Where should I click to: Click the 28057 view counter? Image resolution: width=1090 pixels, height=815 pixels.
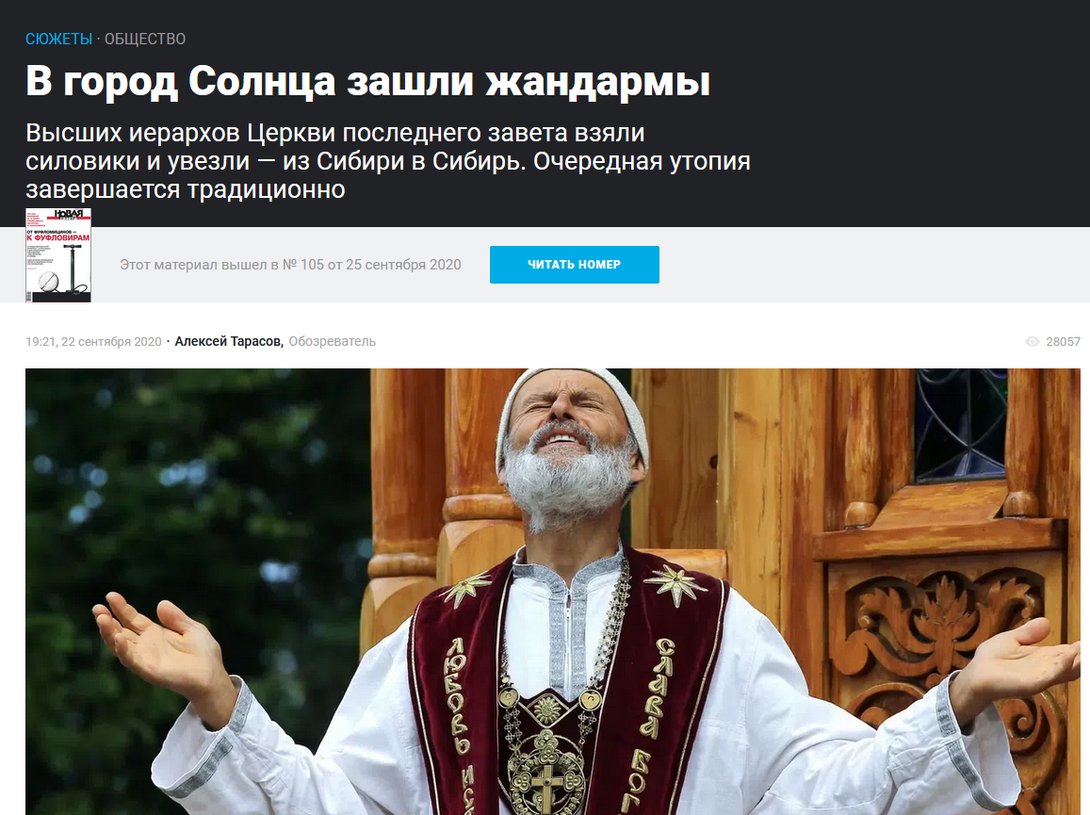(x=1063, y=341)
